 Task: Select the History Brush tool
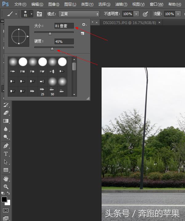[6, 105]
